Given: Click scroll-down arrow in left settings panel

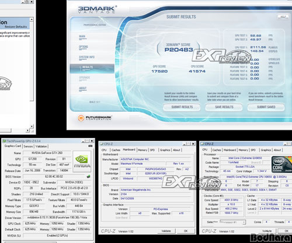Looking at the screenshot, I should 32,126.
